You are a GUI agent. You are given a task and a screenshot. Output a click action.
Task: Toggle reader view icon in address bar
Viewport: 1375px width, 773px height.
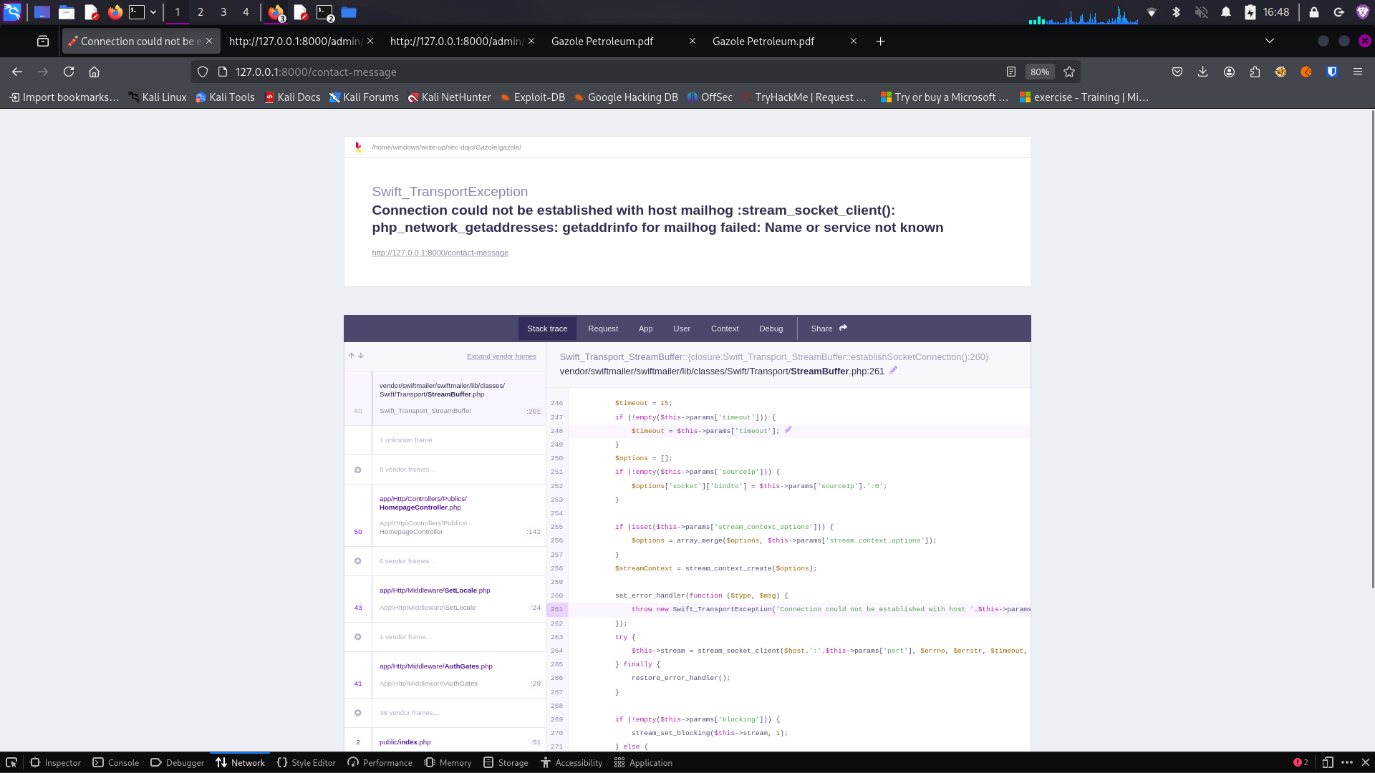point(1011,72)
